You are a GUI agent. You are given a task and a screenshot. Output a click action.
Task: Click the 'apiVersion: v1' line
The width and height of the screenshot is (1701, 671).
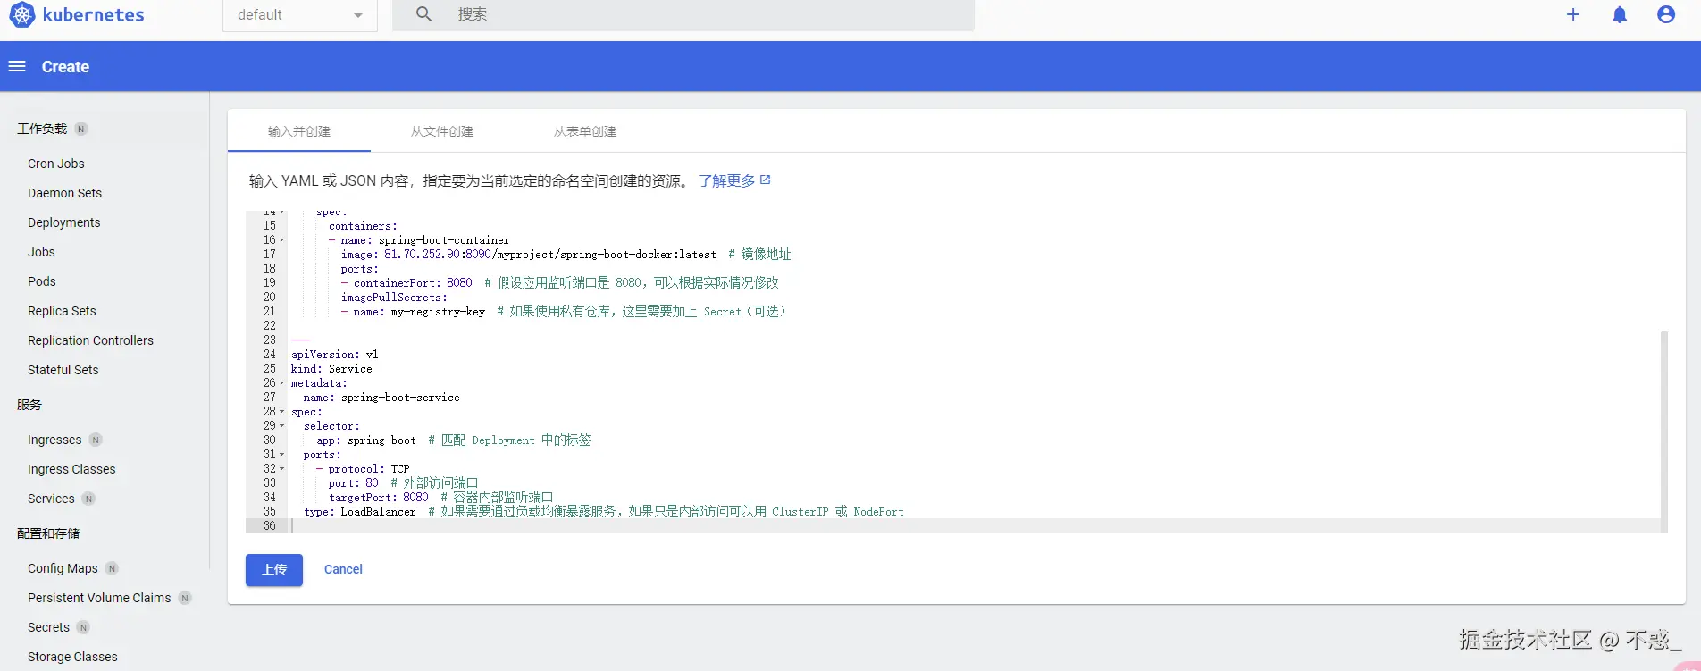[335, 355]
